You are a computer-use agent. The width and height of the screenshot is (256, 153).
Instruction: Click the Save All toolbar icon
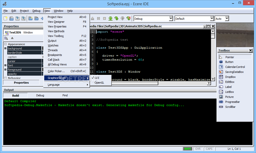tap(23, 18)
